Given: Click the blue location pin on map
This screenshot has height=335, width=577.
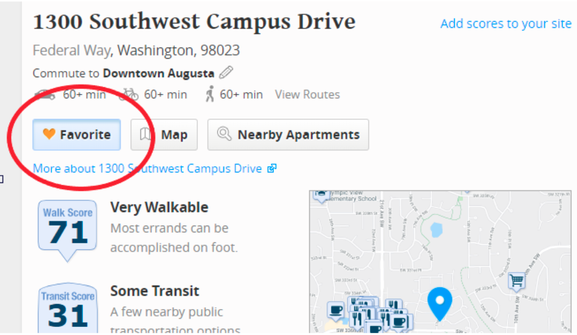Looking at the screenshot, I should (440, 304).
